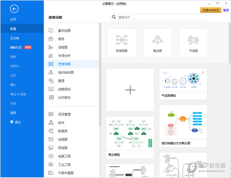
Task: Select the 项目管理 icon
Action: [x=51, y=114]
